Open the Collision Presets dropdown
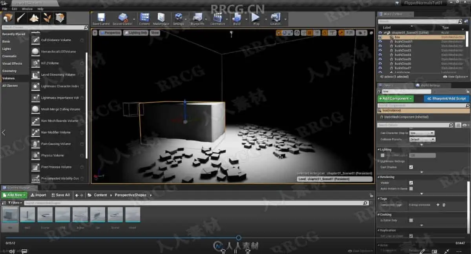Viewport: 471px width, 254px height. coord(422,139)
